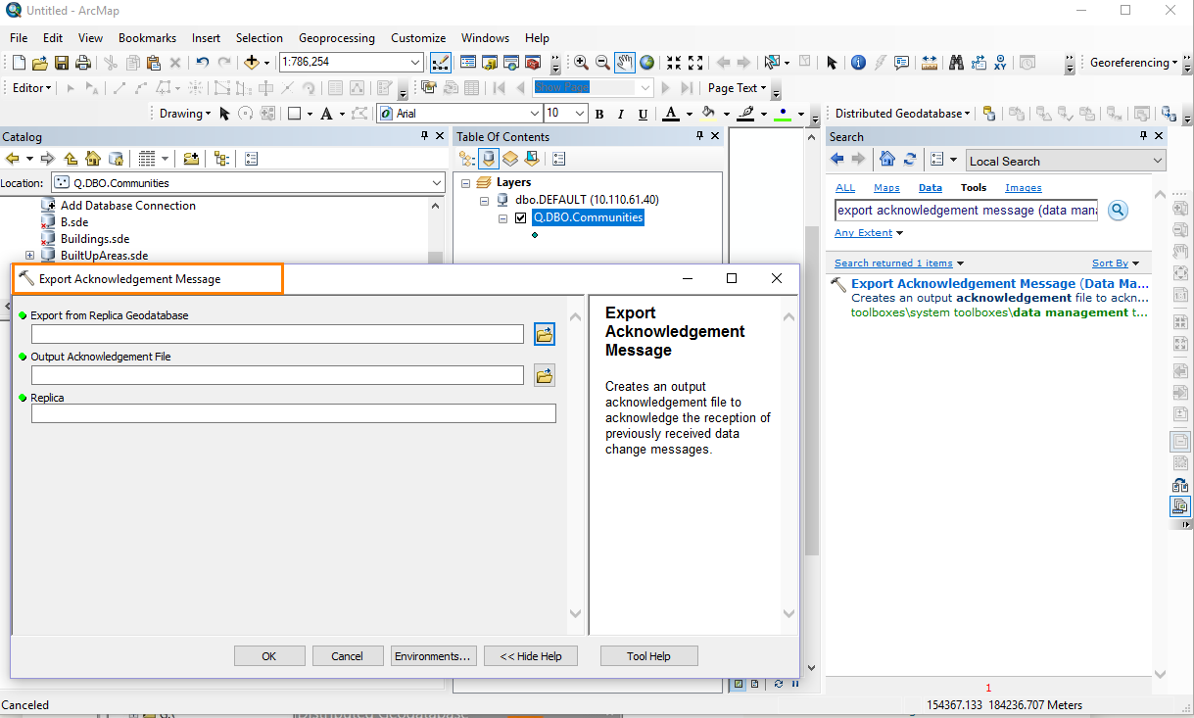This screenshot has width=1194, height=718.
Task: Open the Local Search dropdown
Action: 1158,161
